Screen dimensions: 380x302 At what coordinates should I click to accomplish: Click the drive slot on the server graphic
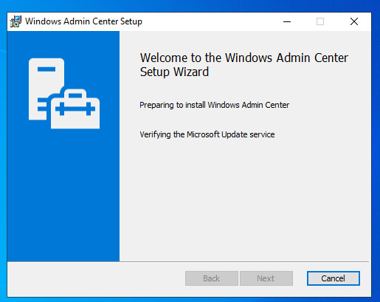(46, 69)
